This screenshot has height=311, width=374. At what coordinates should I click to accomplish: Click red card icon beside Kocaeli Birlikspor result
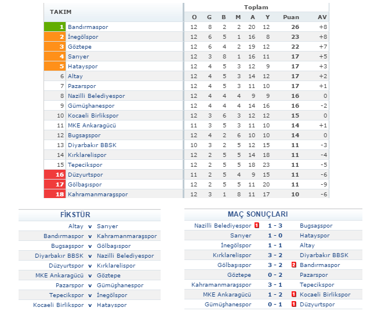pyautogui.click(x=294, y=294)
